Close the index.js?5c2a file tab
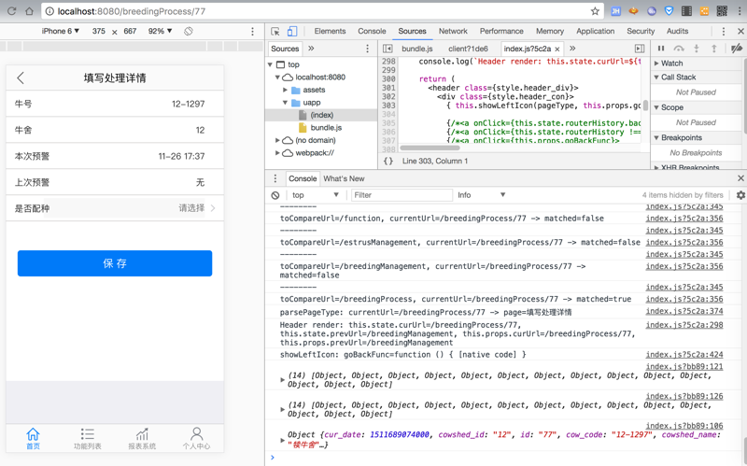The image size is (747, 466). [557, 49]
